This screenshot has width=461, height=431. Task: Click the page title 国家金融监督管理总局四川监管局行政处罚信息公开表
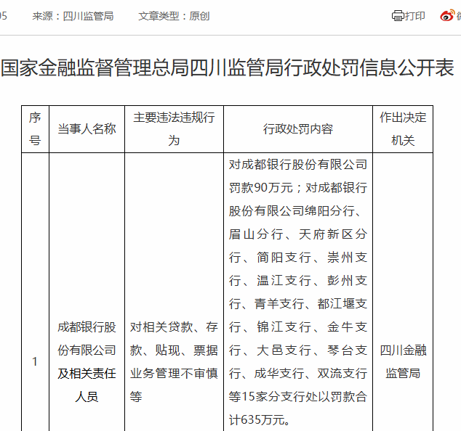(228, 67)
